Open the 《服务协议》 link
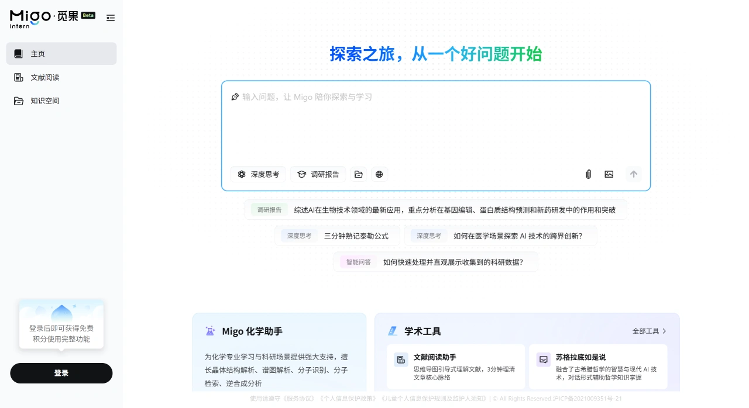The width and height of the screenshot is (749, 408). pyautogui.click(x=300, y=399)
